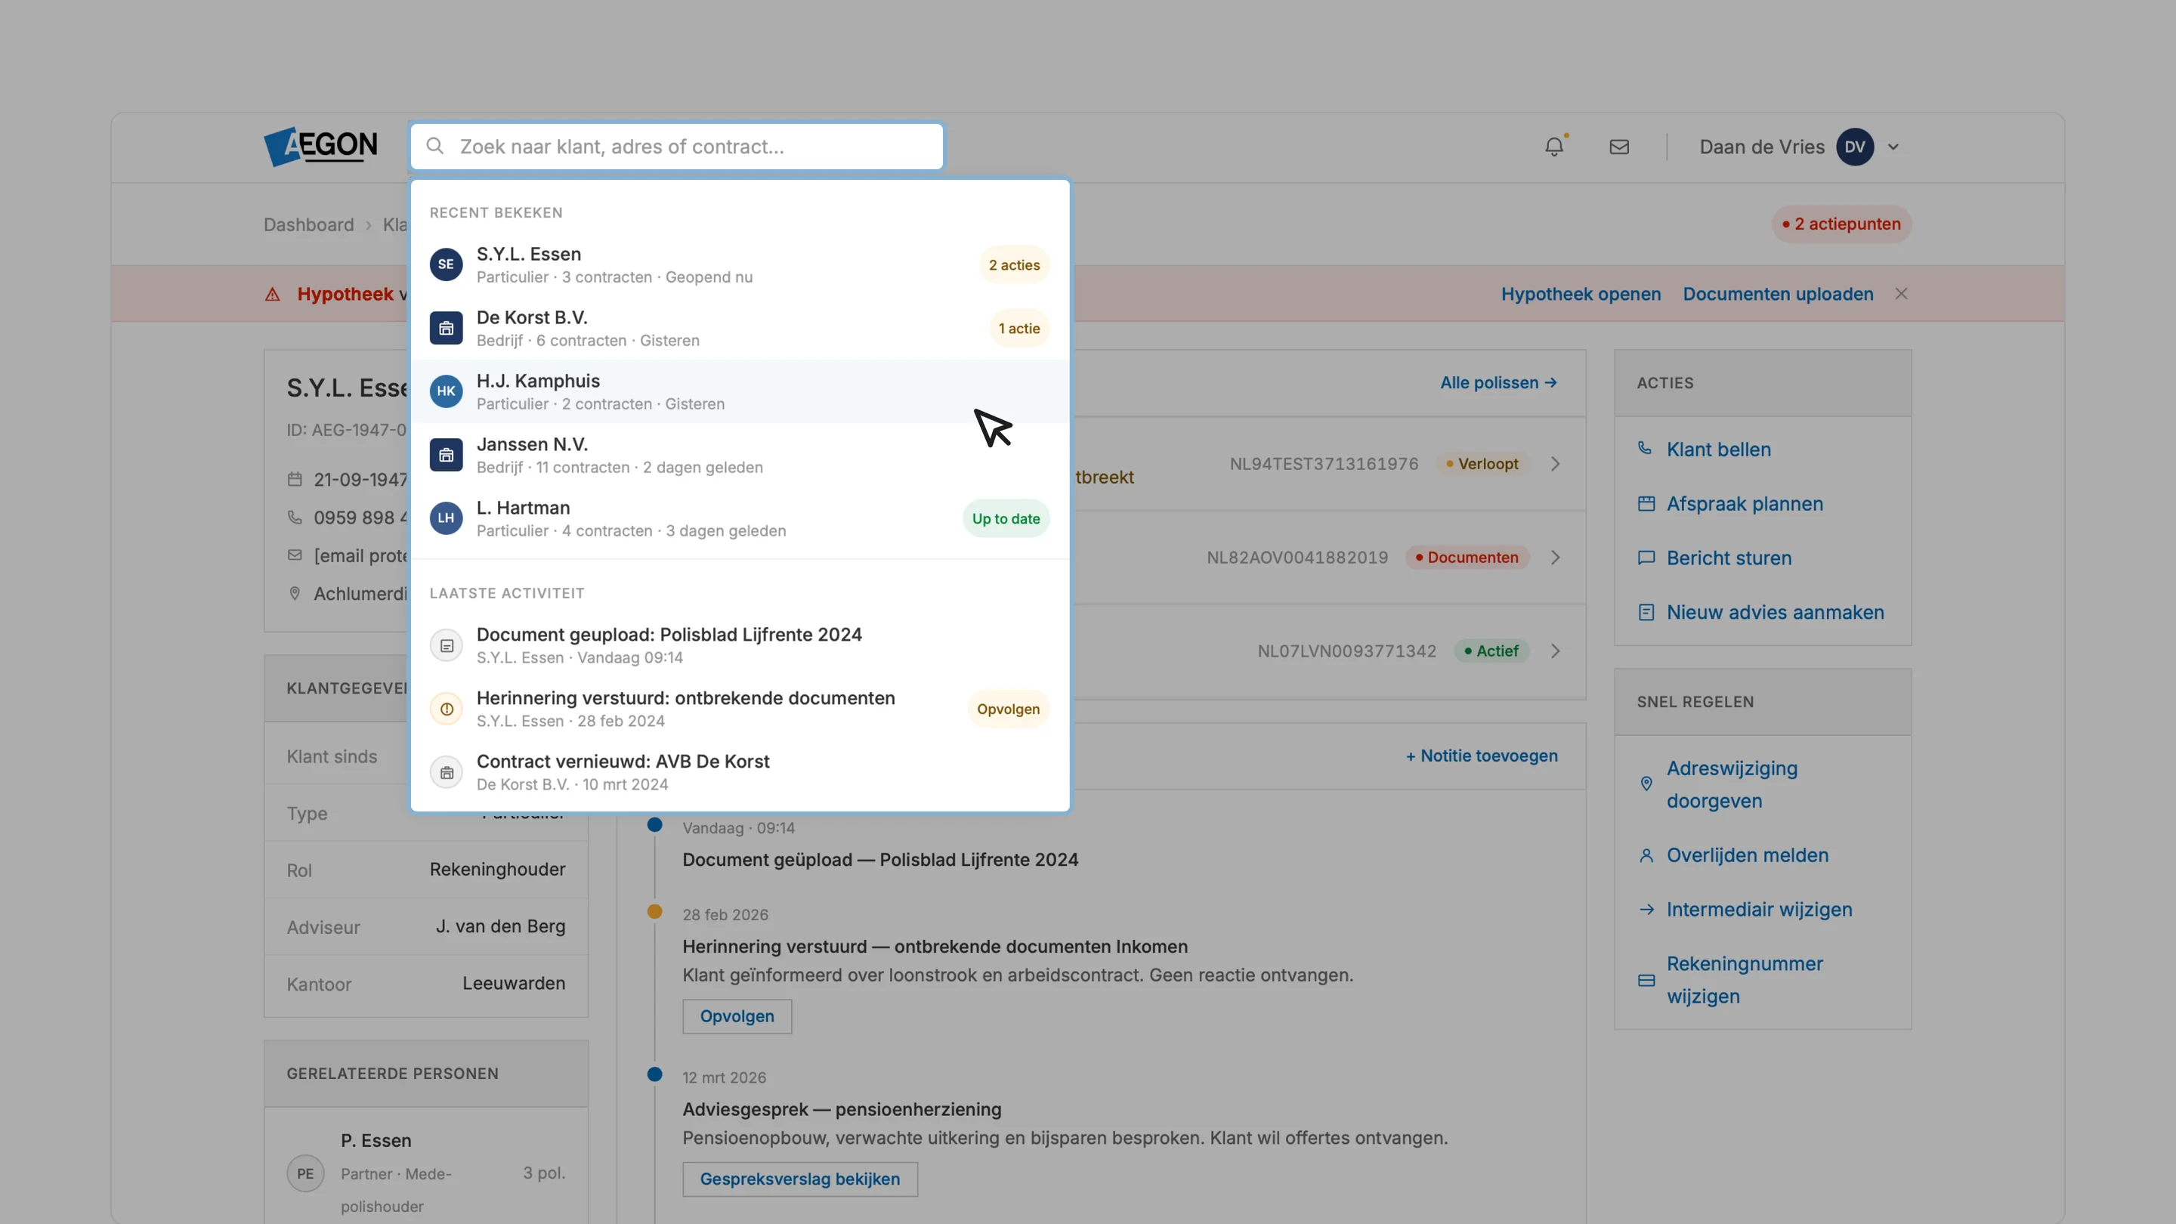The image size is (2176, 1224).
Task: Click the contract icon beside AVB De Korst
Action: tap(446, 773)
